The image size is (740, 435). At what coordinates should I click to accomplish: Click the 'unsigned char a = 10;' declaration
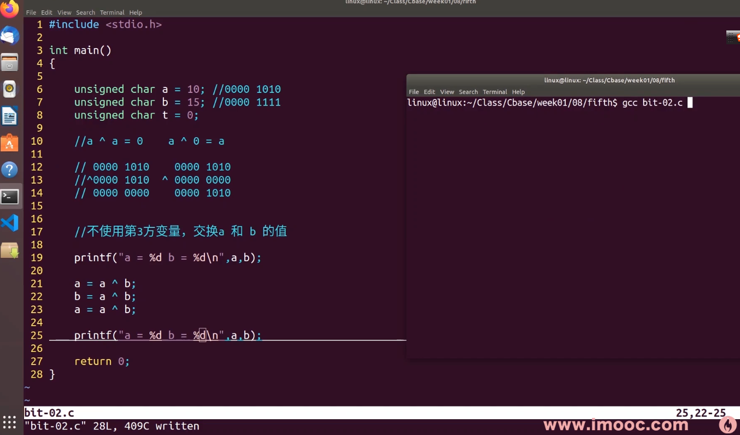(139, 89)
